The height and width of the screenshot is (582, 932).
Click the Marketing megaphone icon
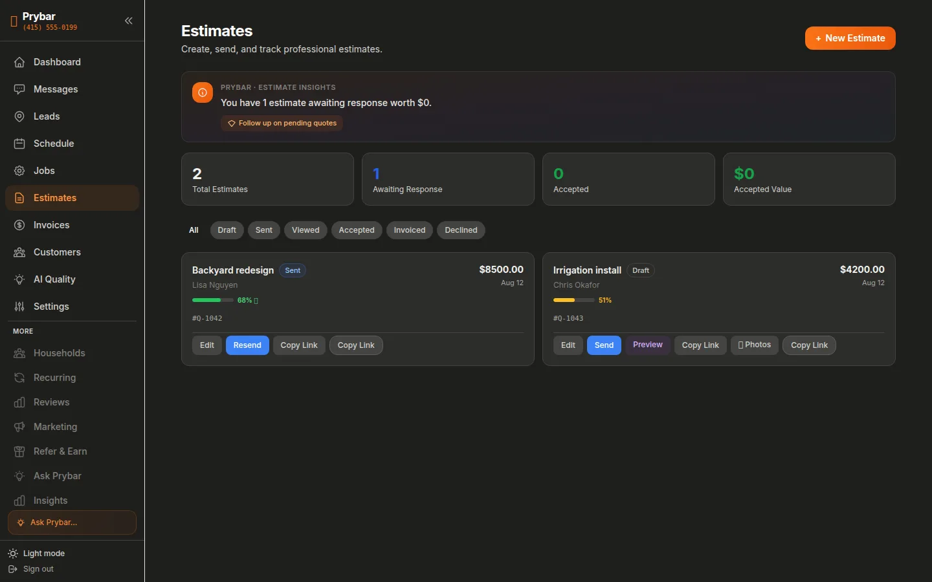[19, 427]
